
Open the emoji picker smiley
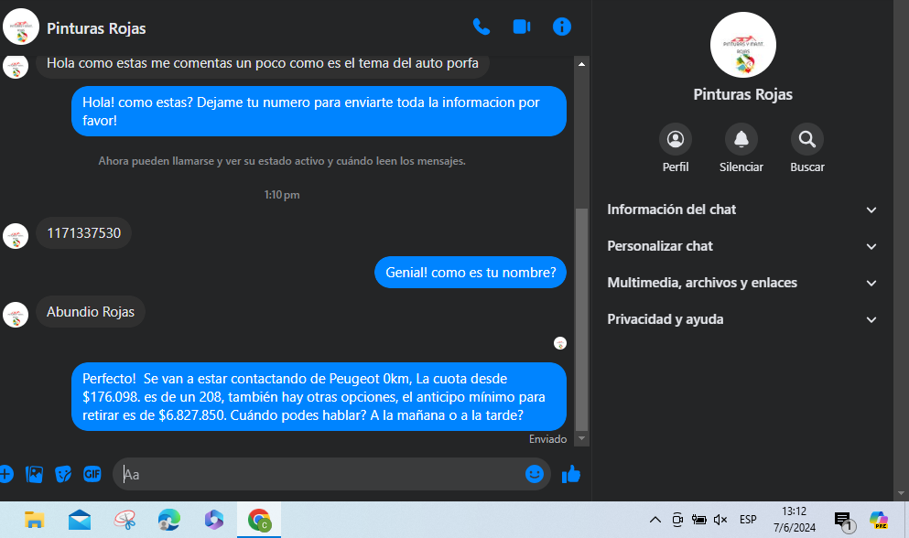pos(534,474)
